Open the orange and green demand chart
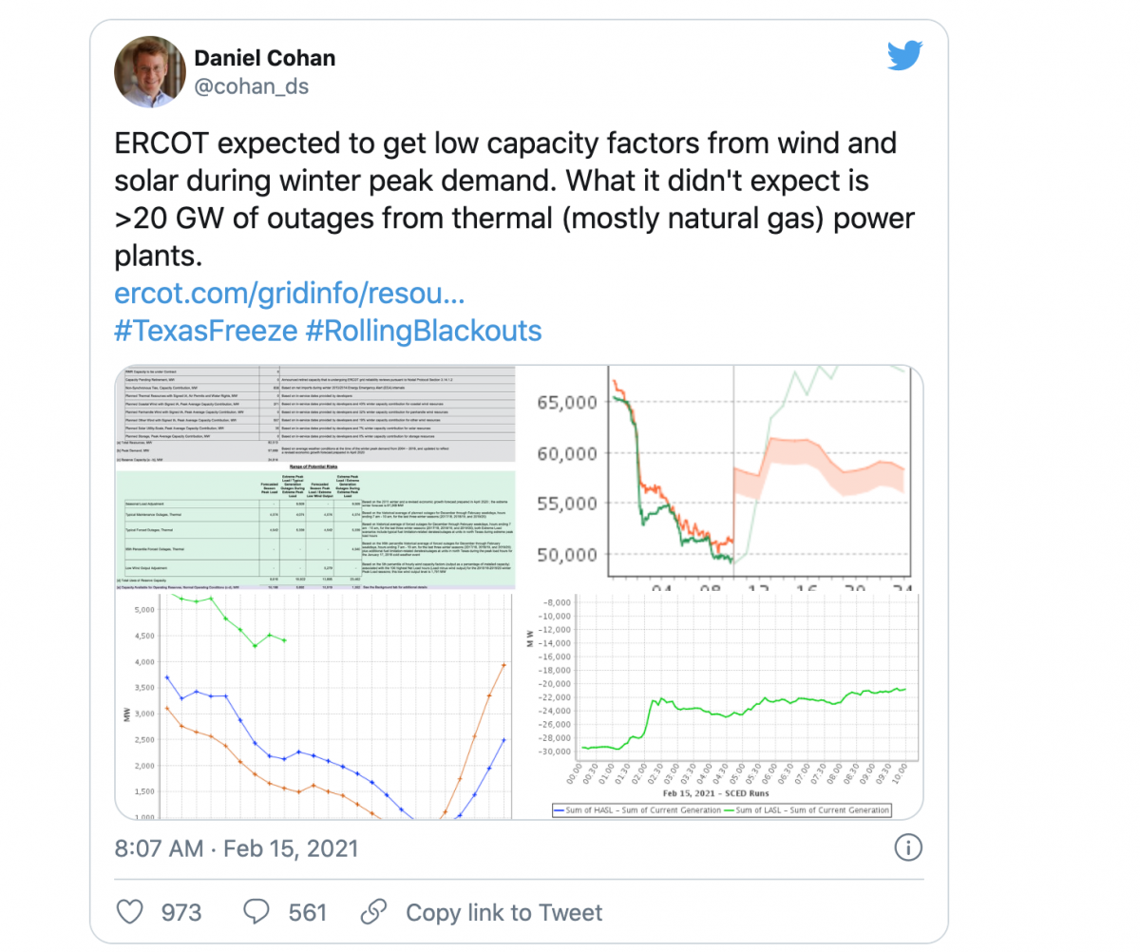Screen dimensions: 1140x952 tap(720, 477)
